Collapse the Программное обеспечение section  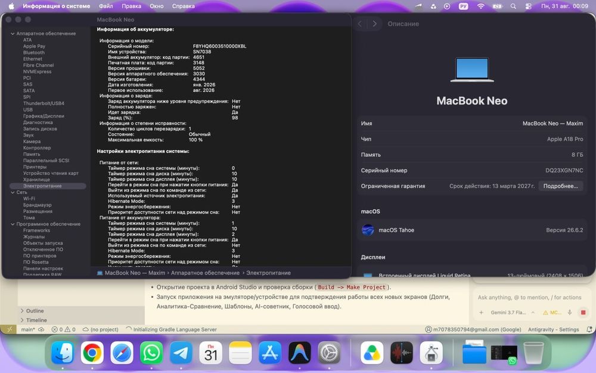pyautogui.click(x=13, y=224)
